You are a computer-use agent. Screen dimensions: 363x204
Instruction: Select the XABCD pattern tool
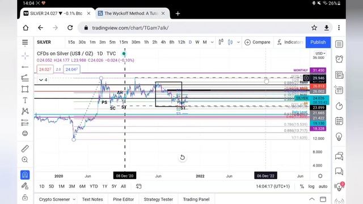[25, 111]
